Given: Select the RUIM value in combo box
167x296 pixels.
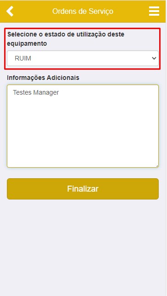Looking at the screenshot, I should [23, 58].
